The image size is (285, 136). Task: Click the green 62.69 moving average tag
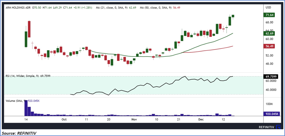[269, 33]
